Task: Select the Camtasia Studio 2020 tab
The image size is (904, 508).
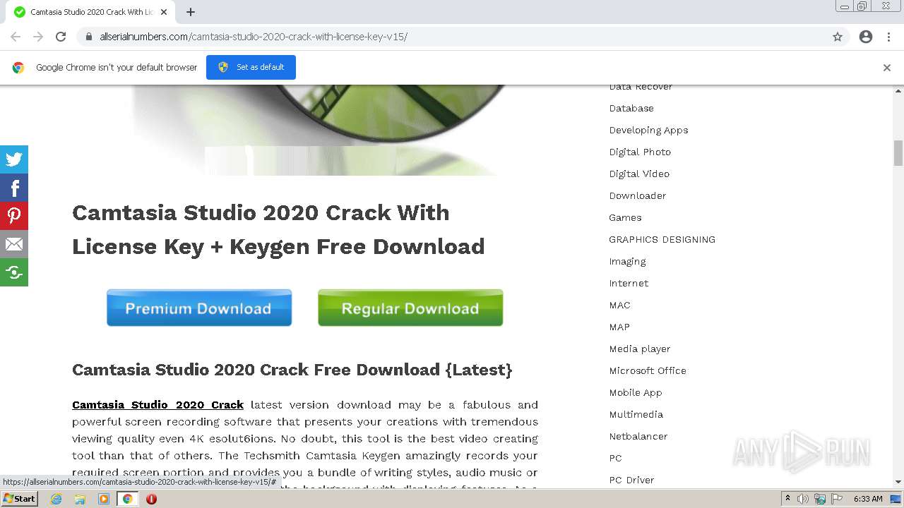Action: tap(90, 12)
